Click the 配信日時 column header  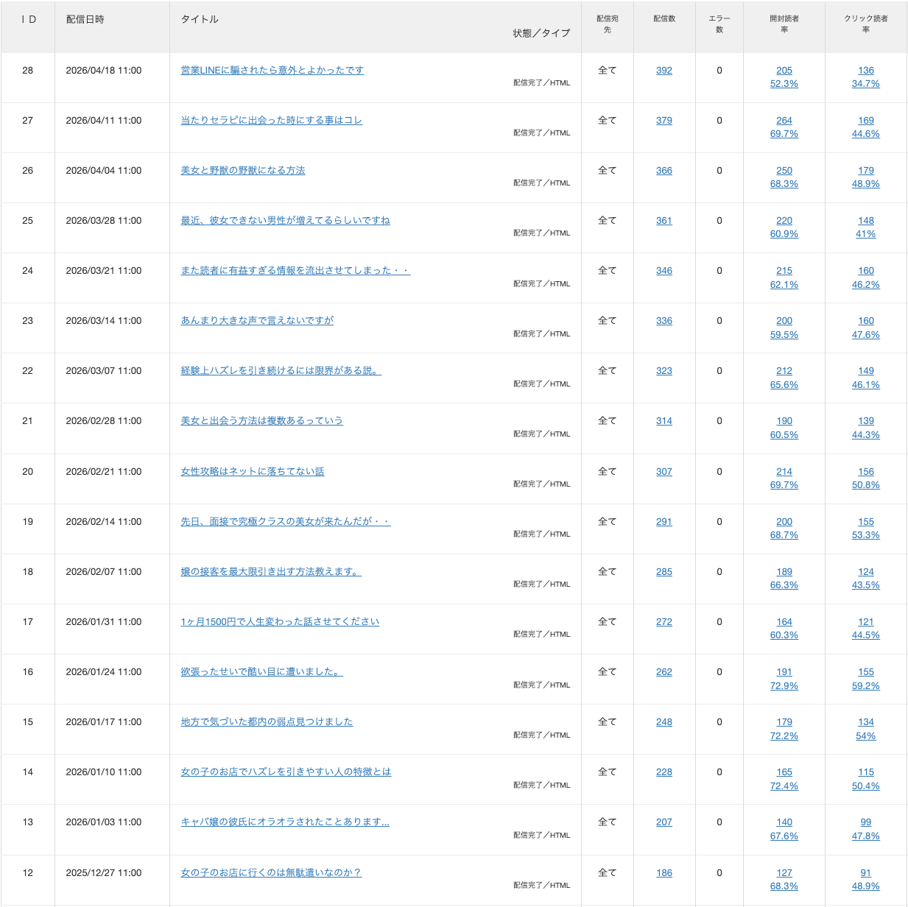pos(85,20)
